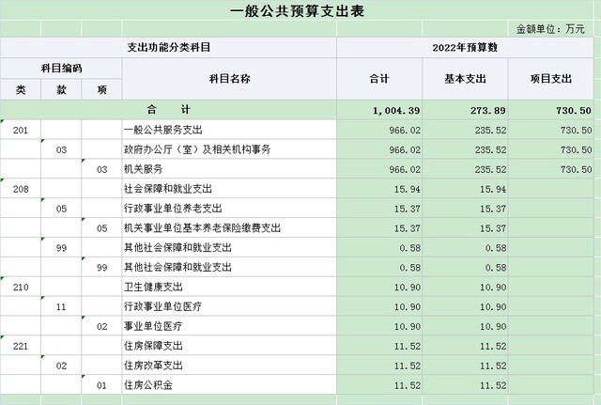Select the 2022年预算数 header cell
Image resolution: width=601 pixels, height=405 pixels.
(464, 47)
